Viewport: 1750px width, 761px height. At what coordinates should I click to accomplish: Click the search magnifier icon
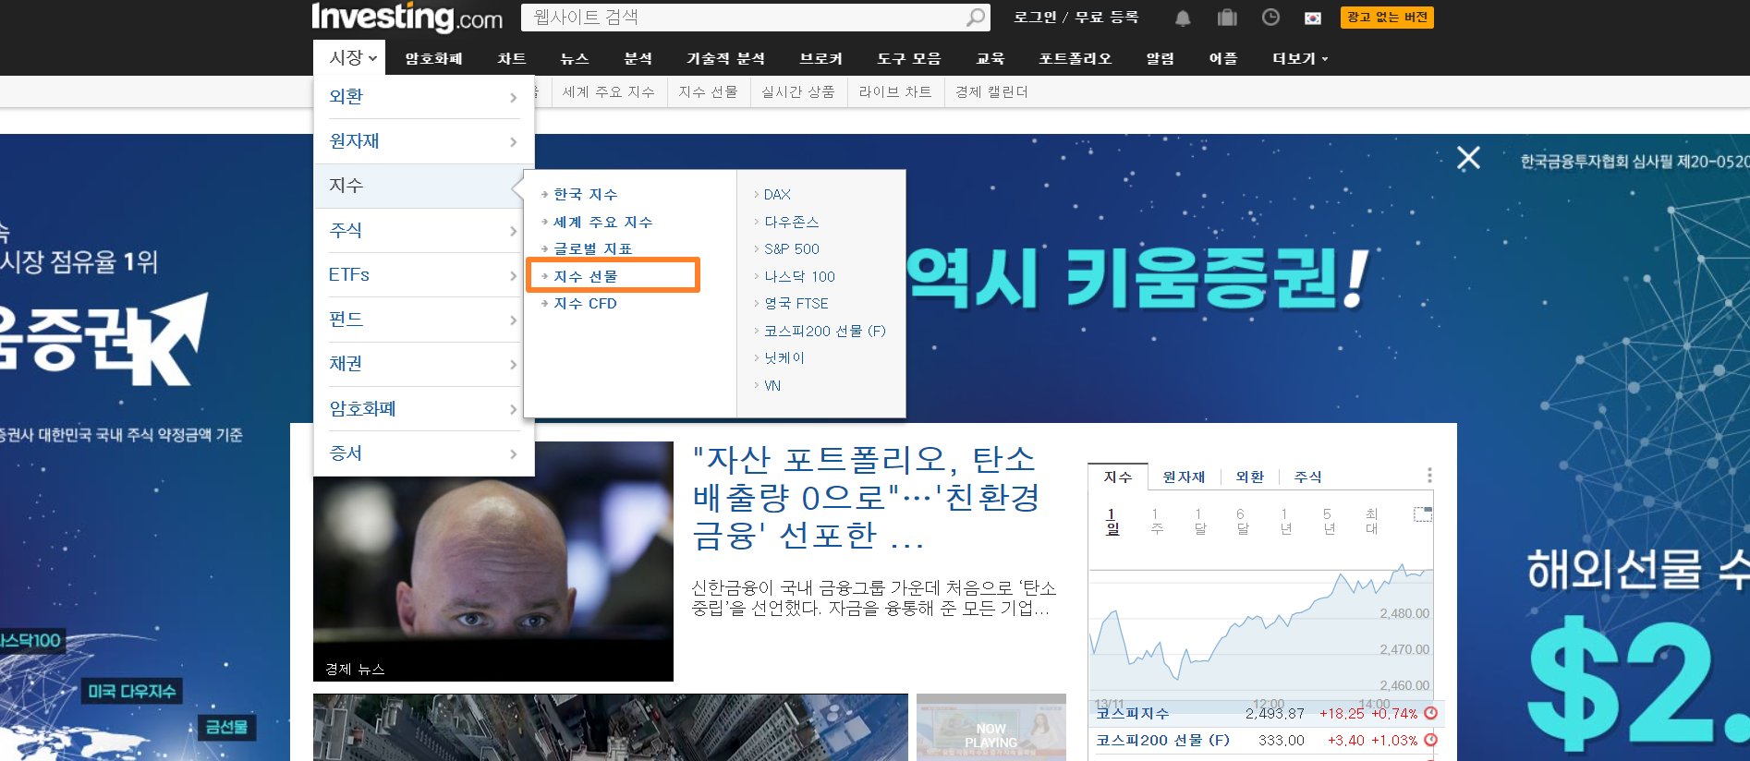point(976,18)
